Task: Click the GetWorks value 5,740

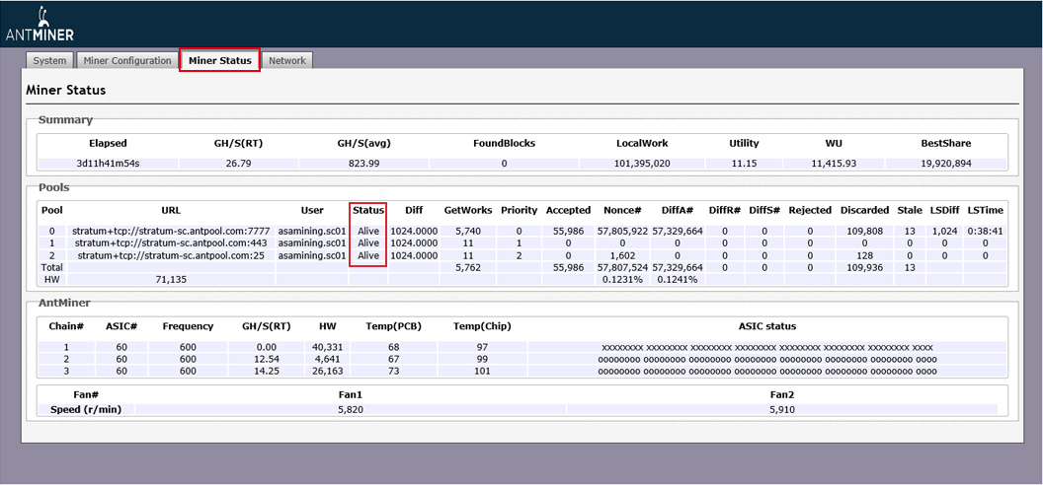Action: [467, 231]
